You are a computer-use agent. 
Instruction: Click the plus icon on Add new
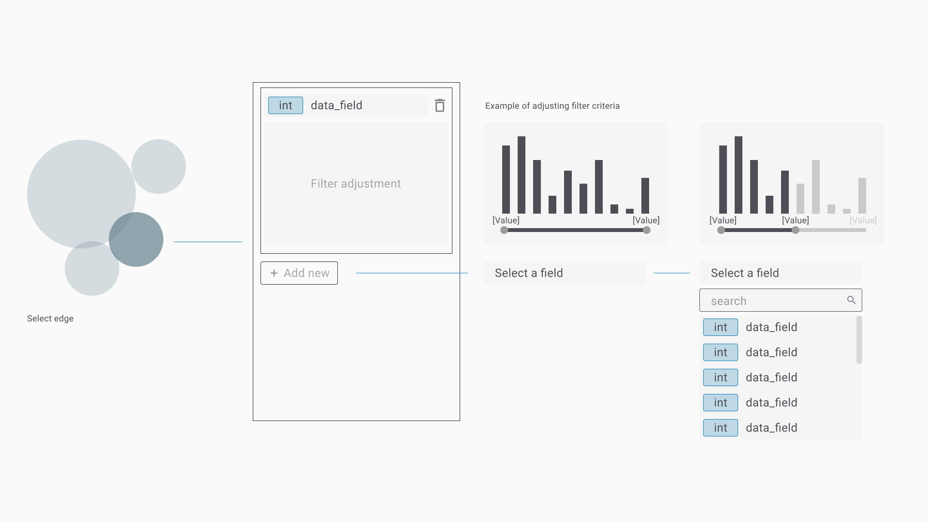274,273
